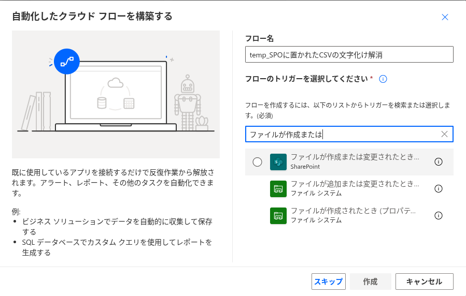
Task: Click the File System icon for ファイルが作成されたとき
Action: (x=278, y=216)
